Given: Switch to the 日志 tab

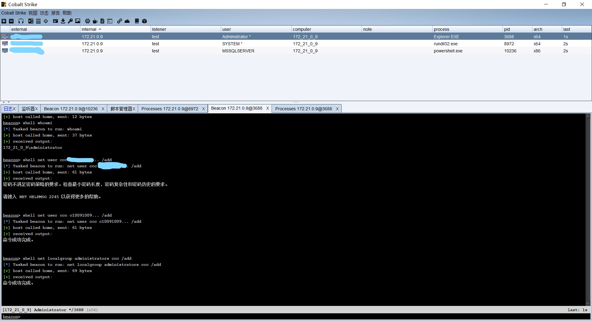Looking at the screenshot, I should click(x=10, y=109).
